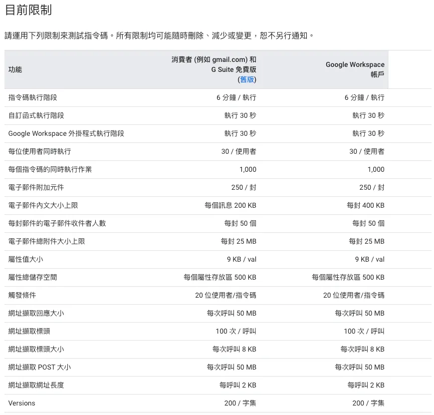Click the 消費者 (例如 gmail.com) column header
Image resolution: width=434 pixels, height=415 pixels.
[214, 60]
